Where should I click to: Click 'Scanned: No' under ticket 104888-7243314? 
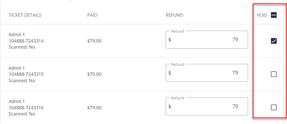22,47
